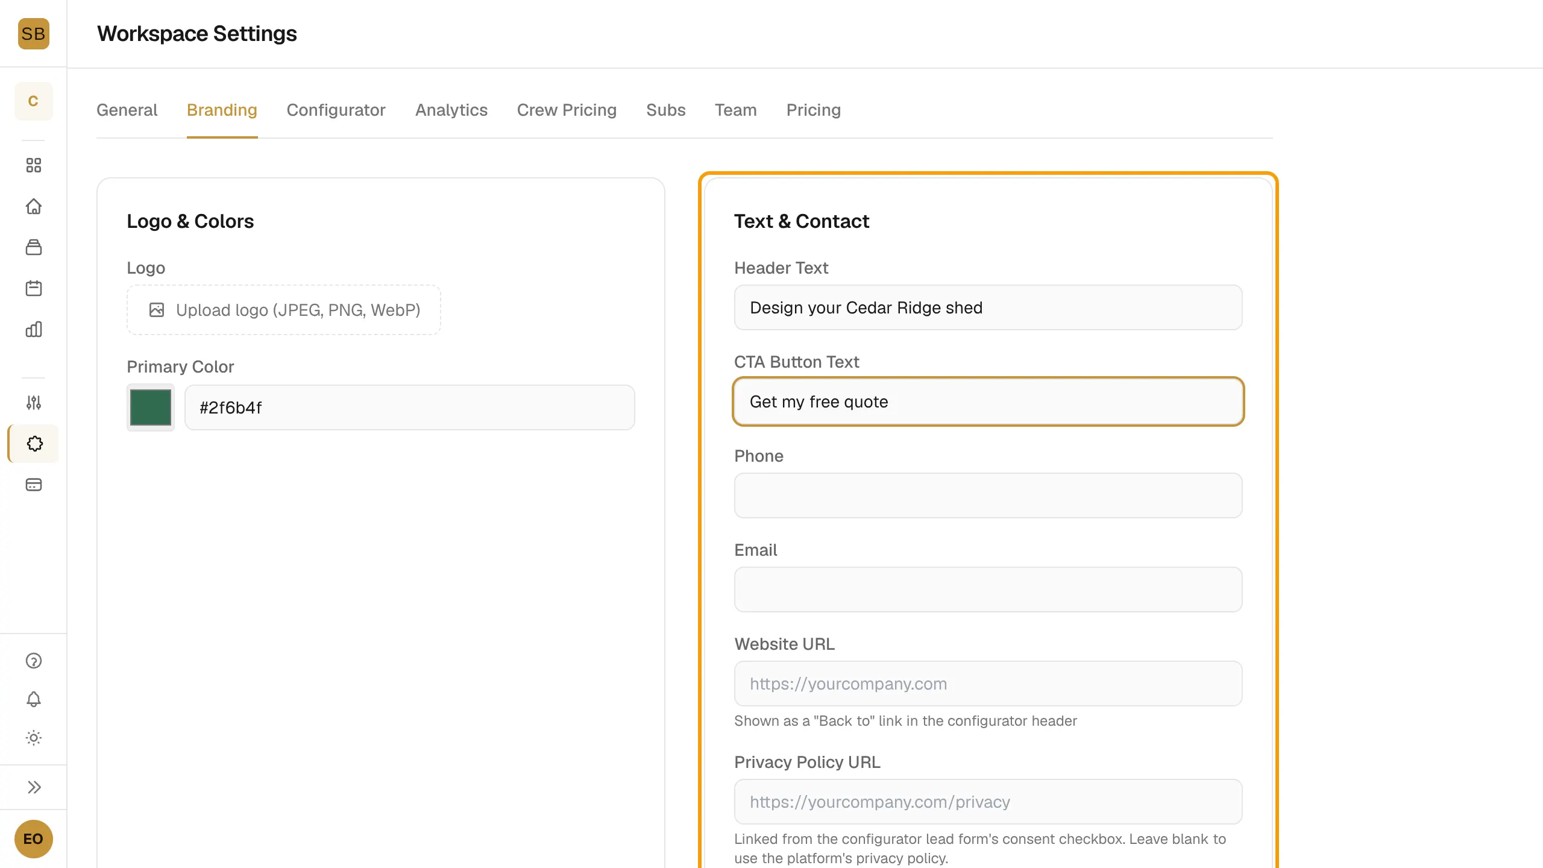This screenshot has width=1543, height=868.
Task: Open the Configurator tab
Action: [336, 110]
